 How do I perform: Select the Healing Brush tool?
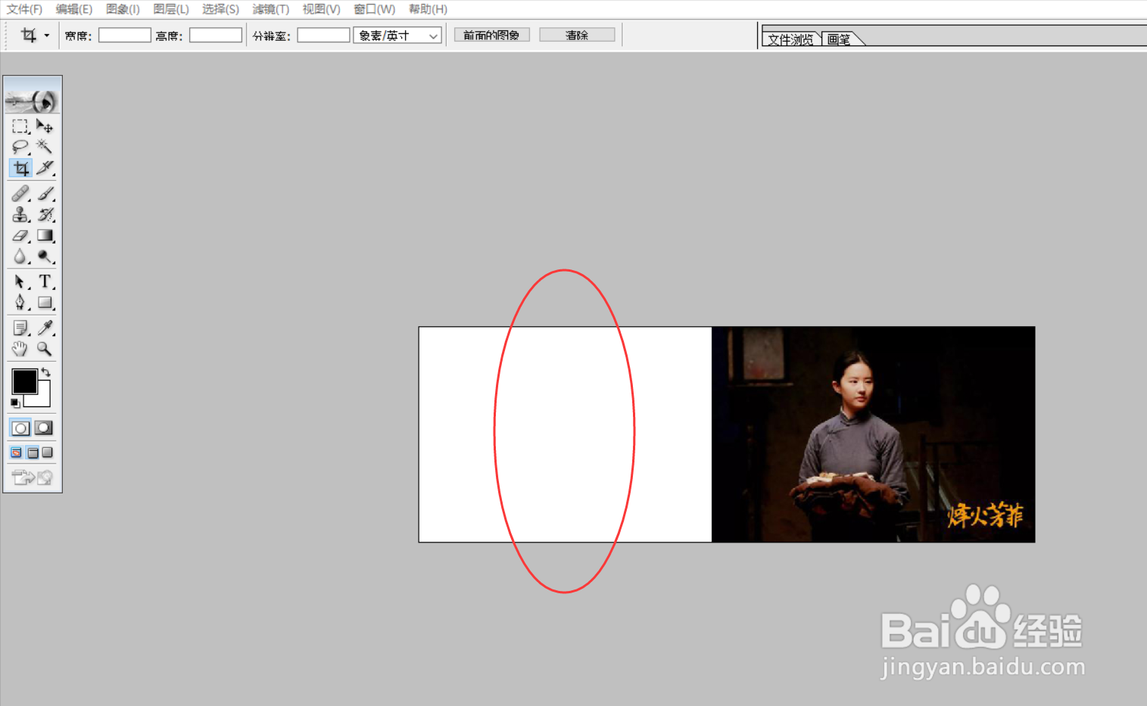[20, 194]
